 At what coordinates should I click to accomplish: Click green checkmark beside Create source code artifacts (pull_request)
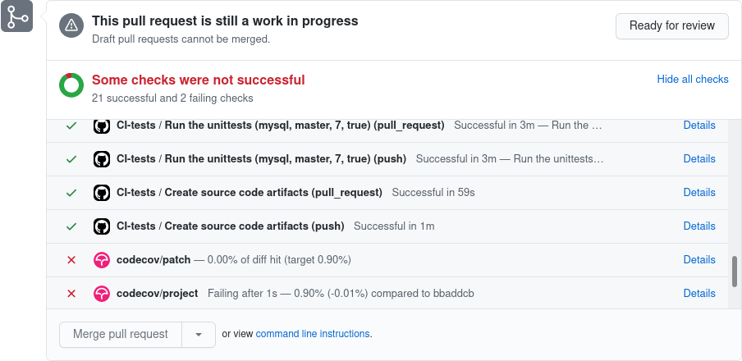(71, 193)
